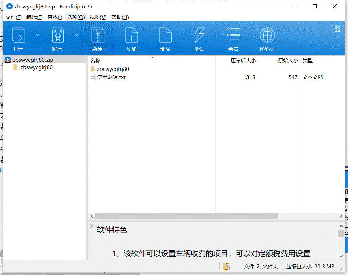Click the Test (测试) lightning icon
The image size is (348, 275).
coord(199,35)
